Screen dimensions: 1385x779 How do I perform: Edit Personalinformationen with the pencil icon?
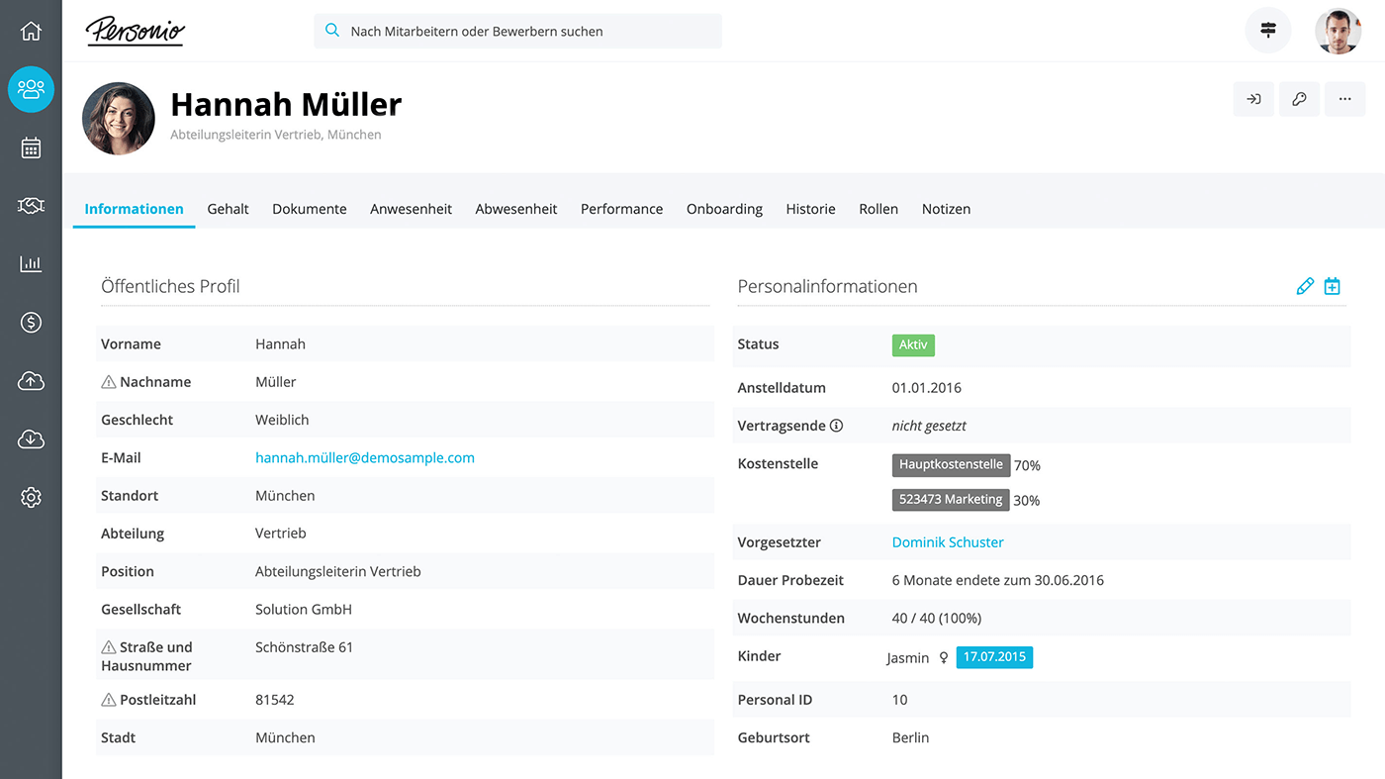[1305, 286]
